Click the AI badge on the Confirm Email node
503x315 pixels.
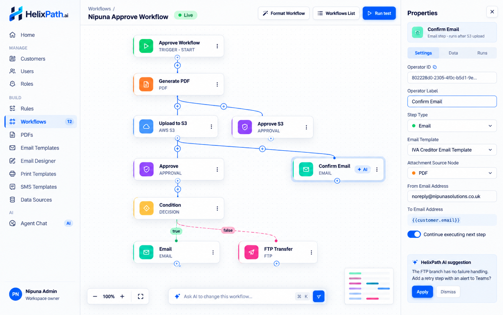[x=363, y=170]
